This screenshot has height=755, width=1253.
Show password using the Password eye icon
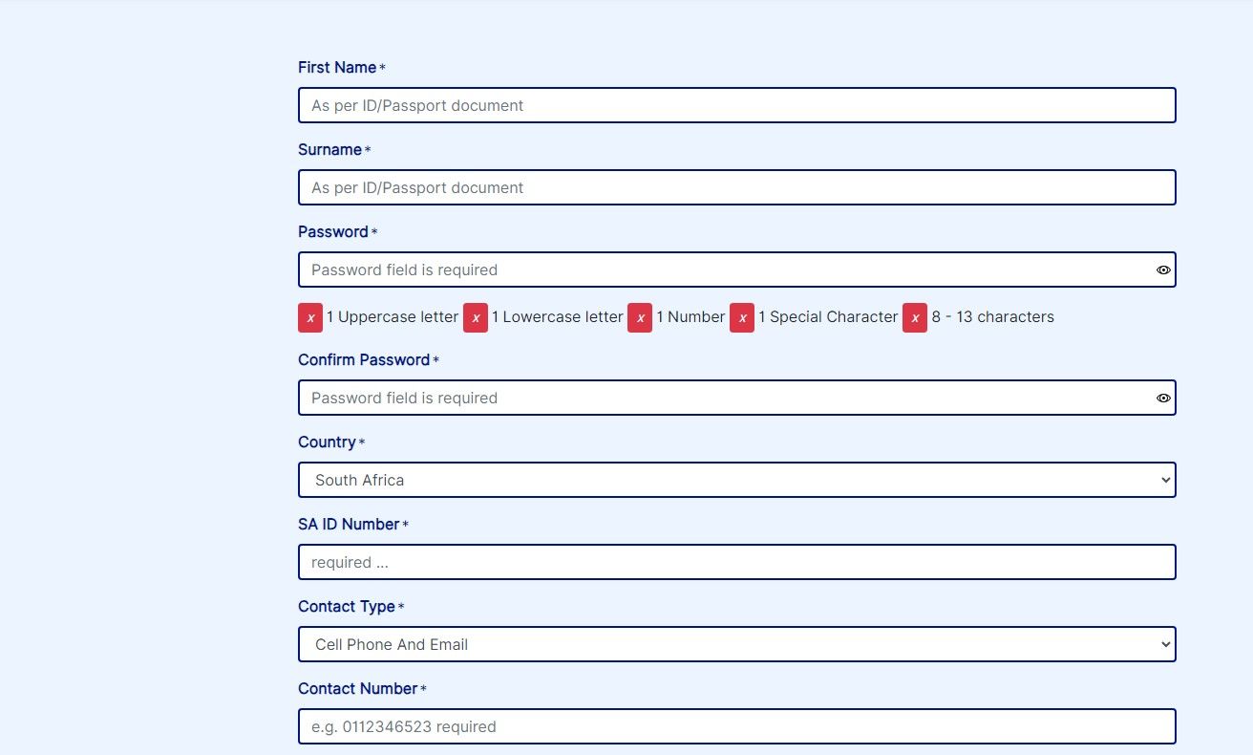click(1163, 270)
